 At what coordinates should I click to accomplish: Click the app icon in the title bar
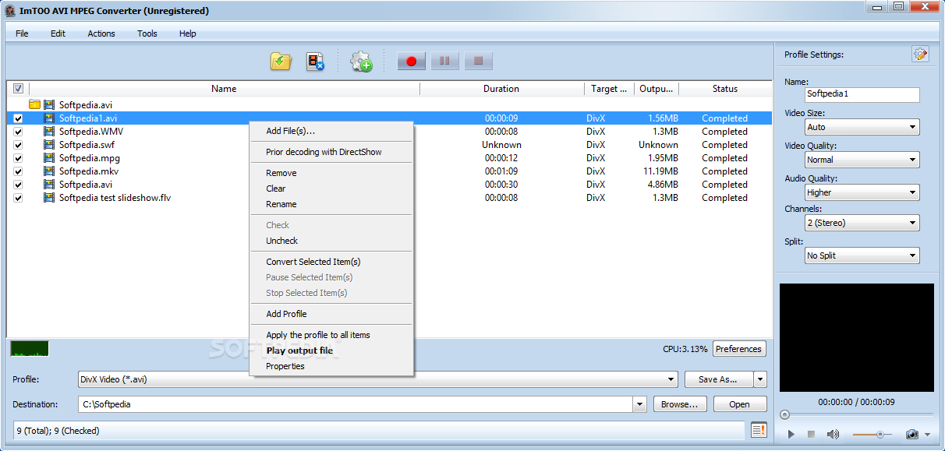click(10, 11)
